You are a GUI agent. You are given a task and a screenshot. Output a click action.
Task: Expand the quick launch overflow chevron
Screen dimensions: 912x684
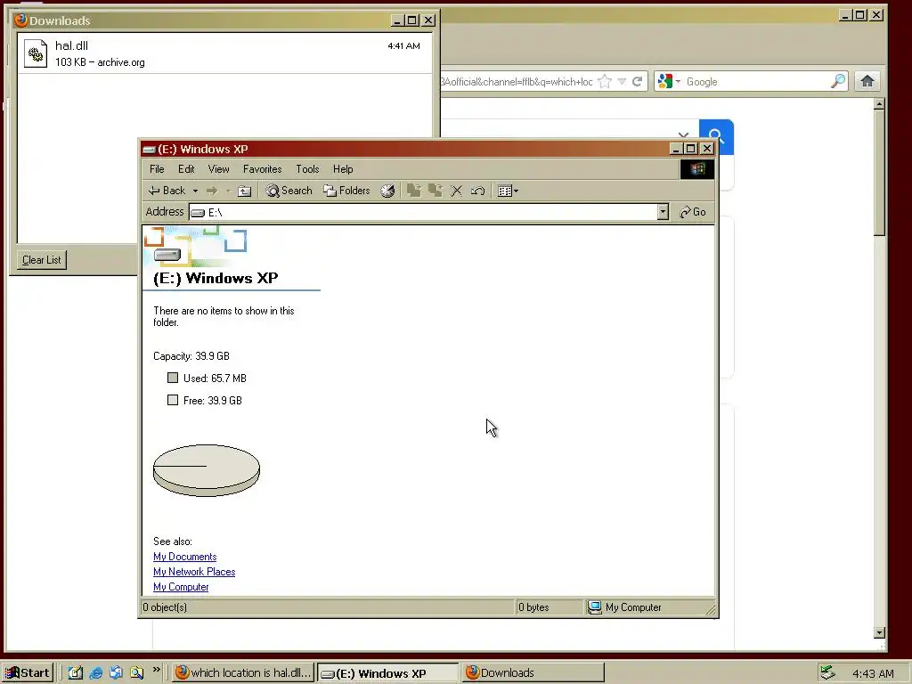click(156, 670)
